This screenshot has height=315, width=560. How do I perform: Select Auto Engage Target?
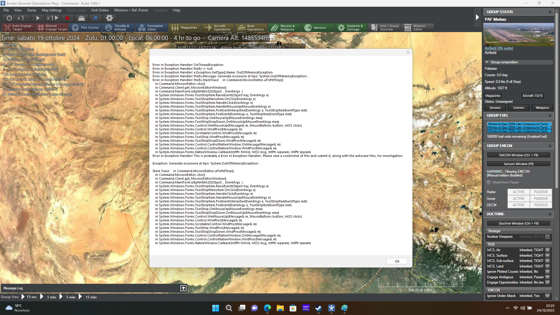tap(18, 28)
